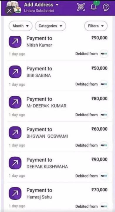Tap the arrow icon beside BHGWAN GOSWAMI payment

pos(15,132)
